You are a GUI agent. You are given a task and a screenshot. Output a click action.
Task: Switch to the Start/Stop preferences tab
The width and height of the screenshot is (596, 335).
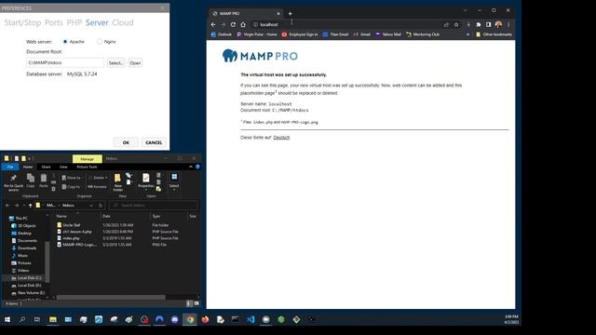(22, 22)
